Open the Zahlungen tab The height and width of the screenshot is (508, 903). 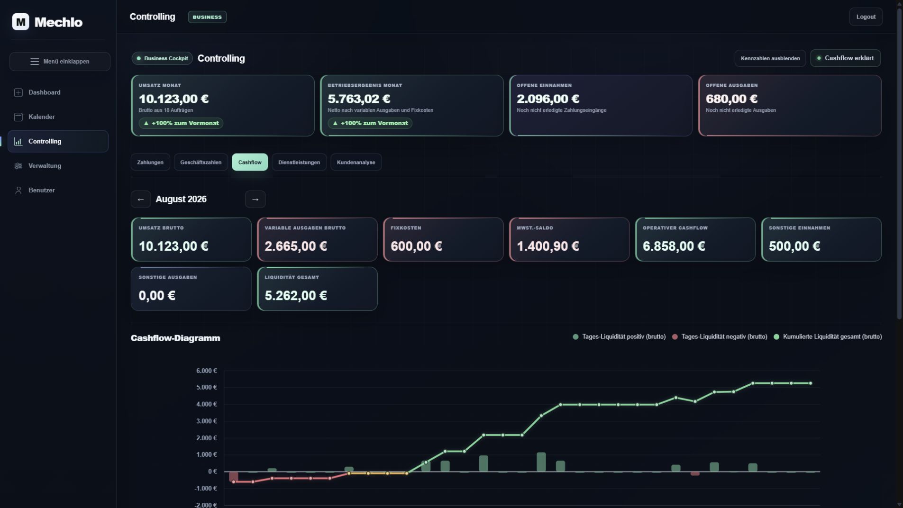pos(150,162)
